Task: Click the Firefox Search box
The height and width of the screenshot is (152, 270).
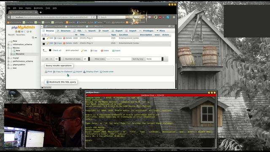Action: [x=111, y=17]
